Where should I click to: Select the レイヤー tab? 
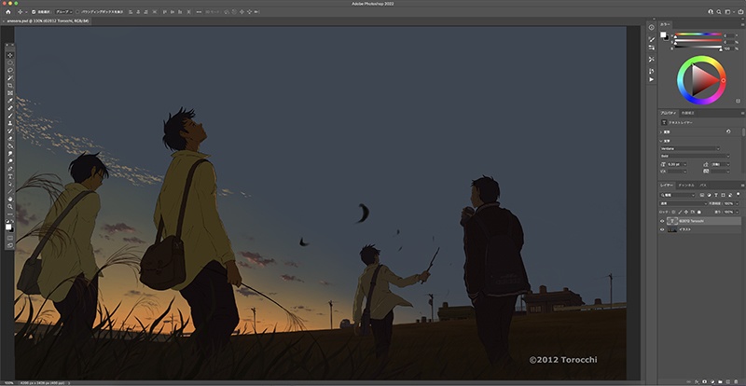(667, 186)
